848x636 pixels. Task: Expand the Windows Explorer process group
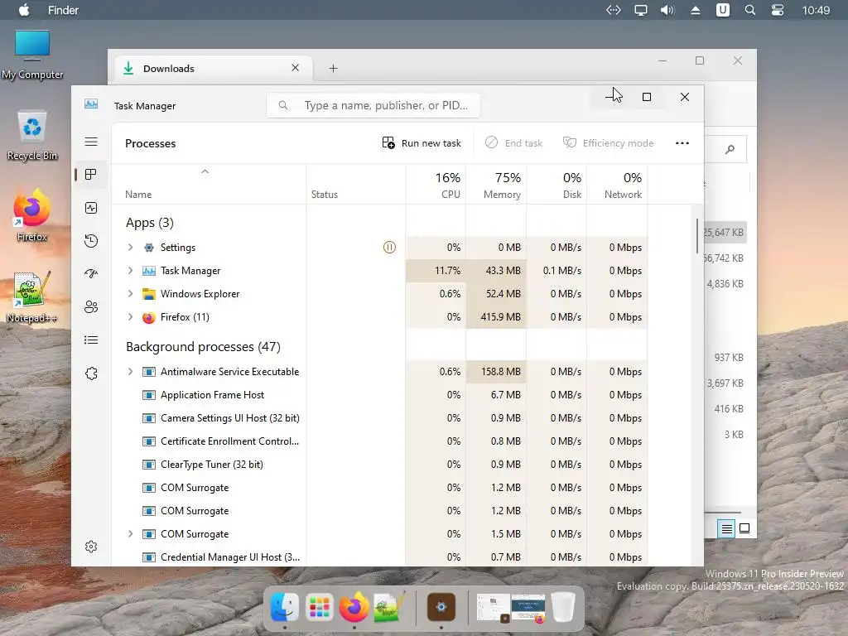(130, 294)
